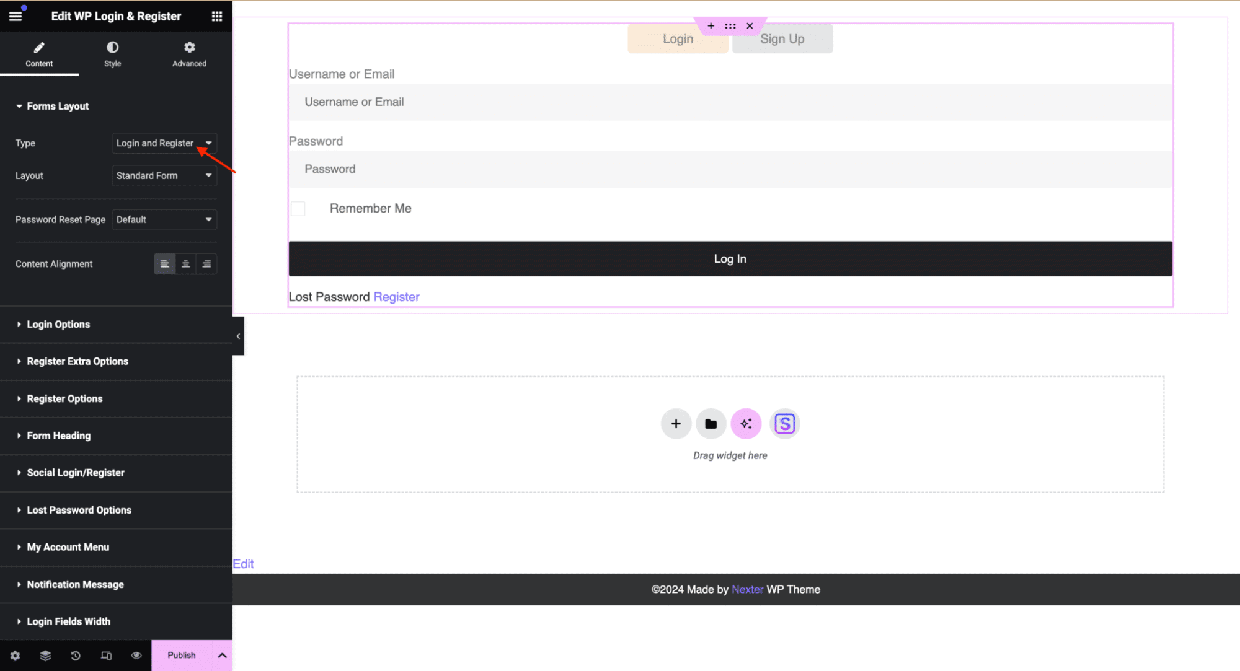Click the Username or Email input field
The image size is (1240, 671).
730,102
